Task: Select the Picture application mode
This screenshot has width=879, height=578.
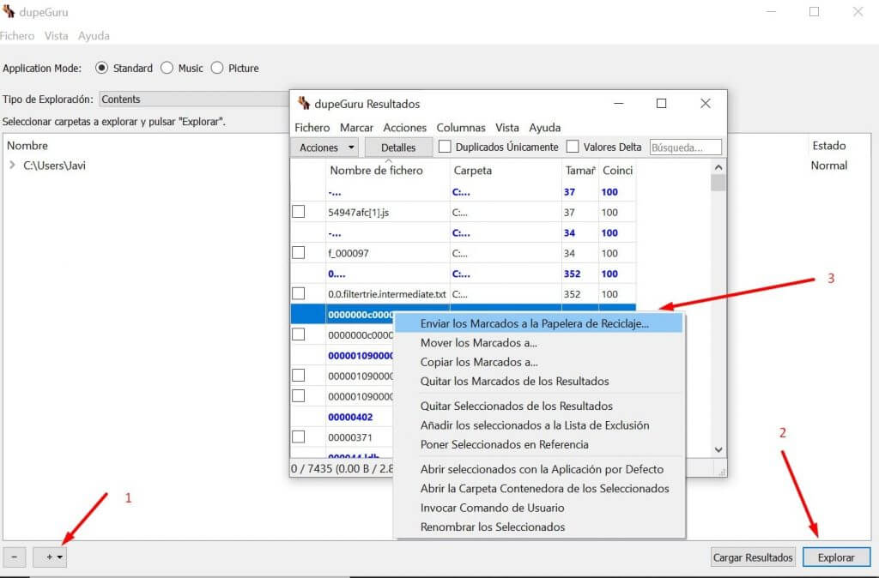Action: tap(217, 68)
